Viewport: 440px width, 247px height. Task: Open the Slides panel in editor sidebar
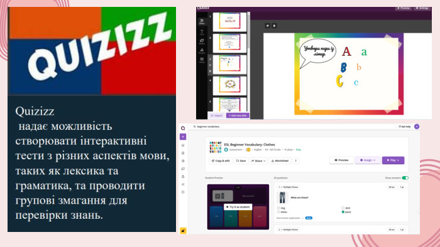[x=202, y=22]
